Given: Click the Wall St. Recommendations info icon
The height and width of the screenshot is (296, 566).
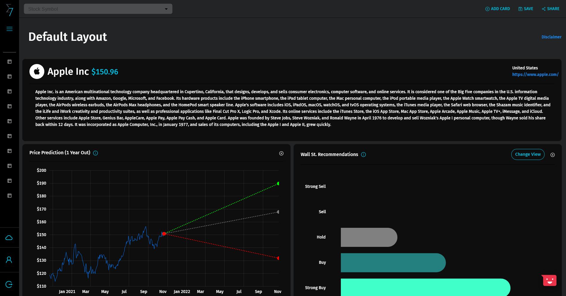Looking at the screenshot, I should pyautogui.click(x=363, y=155).
